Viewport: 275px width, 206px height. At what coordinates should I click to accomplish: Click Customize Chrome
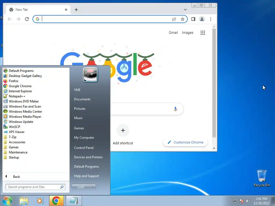point(185,142)
